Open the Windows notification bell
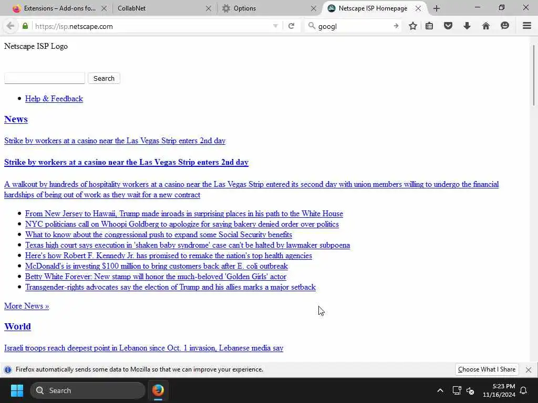The width and height of the screenshot is (538, 403). pyautogui.click(x=524, y=390)
